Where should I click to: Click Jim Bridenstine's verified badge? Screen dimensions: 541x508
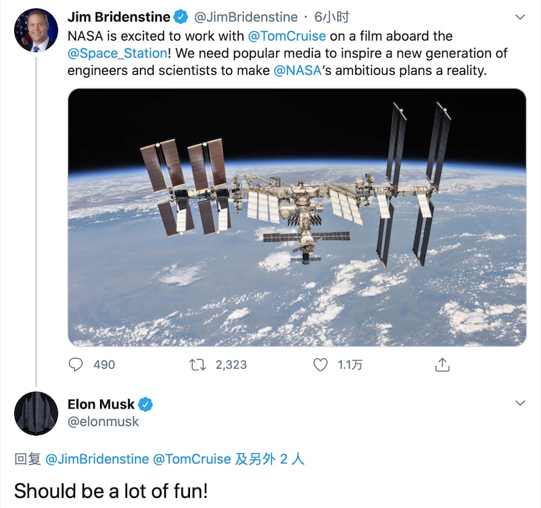(x=180, y=16)
